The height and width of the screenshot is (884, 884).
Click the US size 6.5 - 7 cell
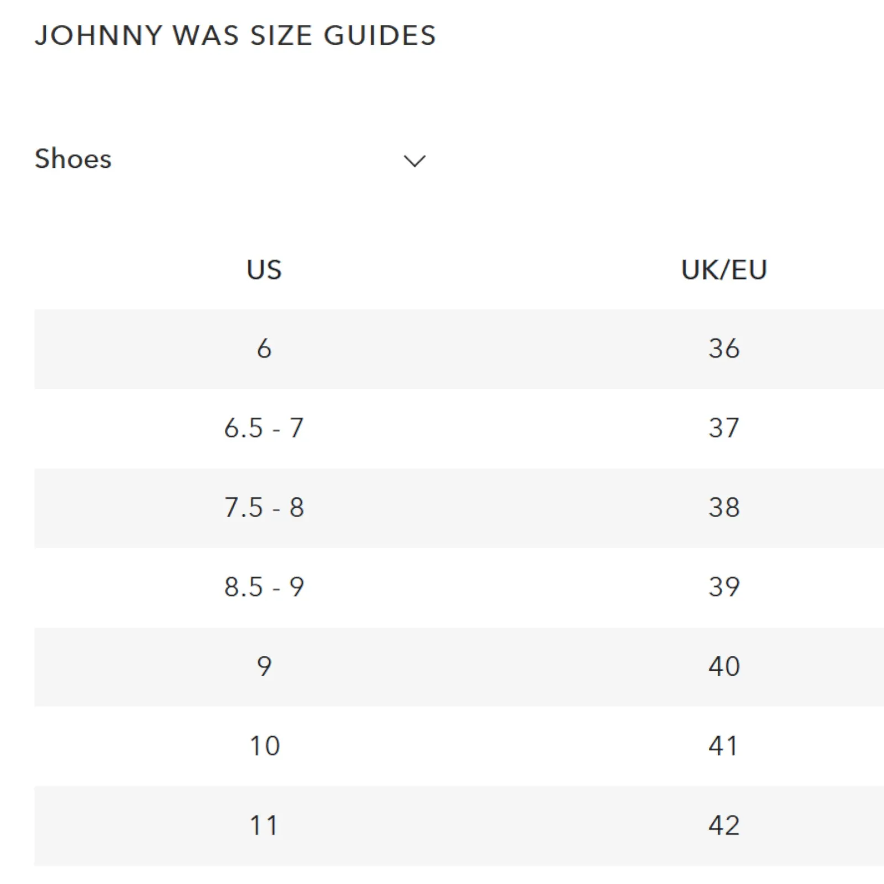[x=265, y=428]
